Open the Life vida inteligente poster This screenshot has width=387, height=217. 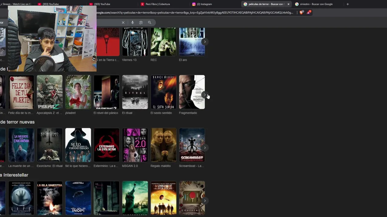pos(21,198)
